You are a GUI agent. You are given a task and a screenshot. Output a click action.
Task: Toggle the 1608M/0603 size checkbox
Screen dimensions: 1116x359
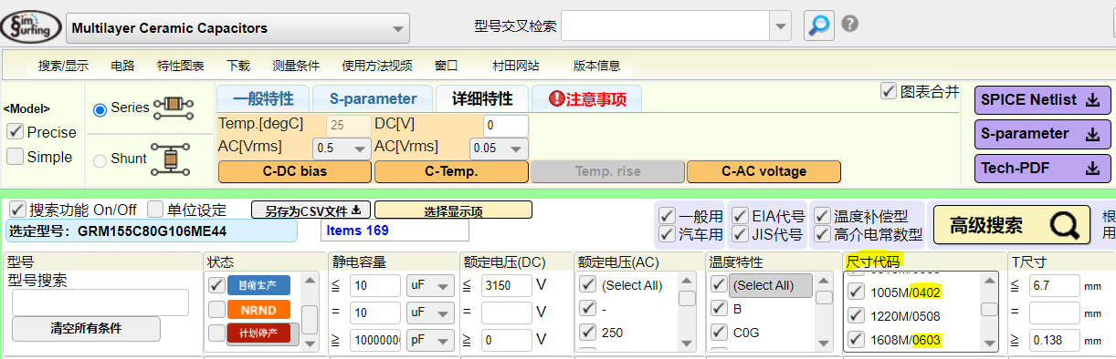(x=856, y=340)
